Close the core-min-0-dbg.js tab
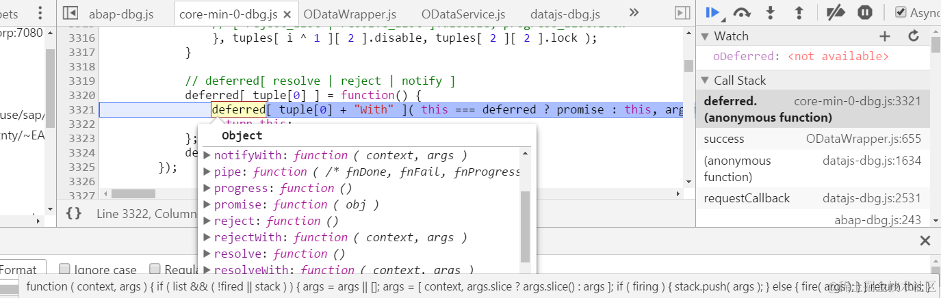The height and width of the screenshot is (298, 941). 286,14
